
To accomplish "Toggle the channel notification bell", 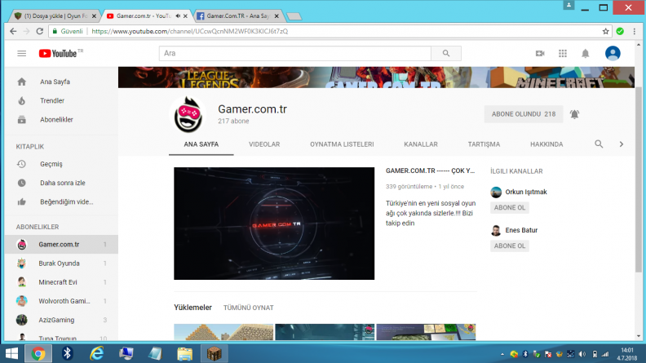I will coord(574,114).
